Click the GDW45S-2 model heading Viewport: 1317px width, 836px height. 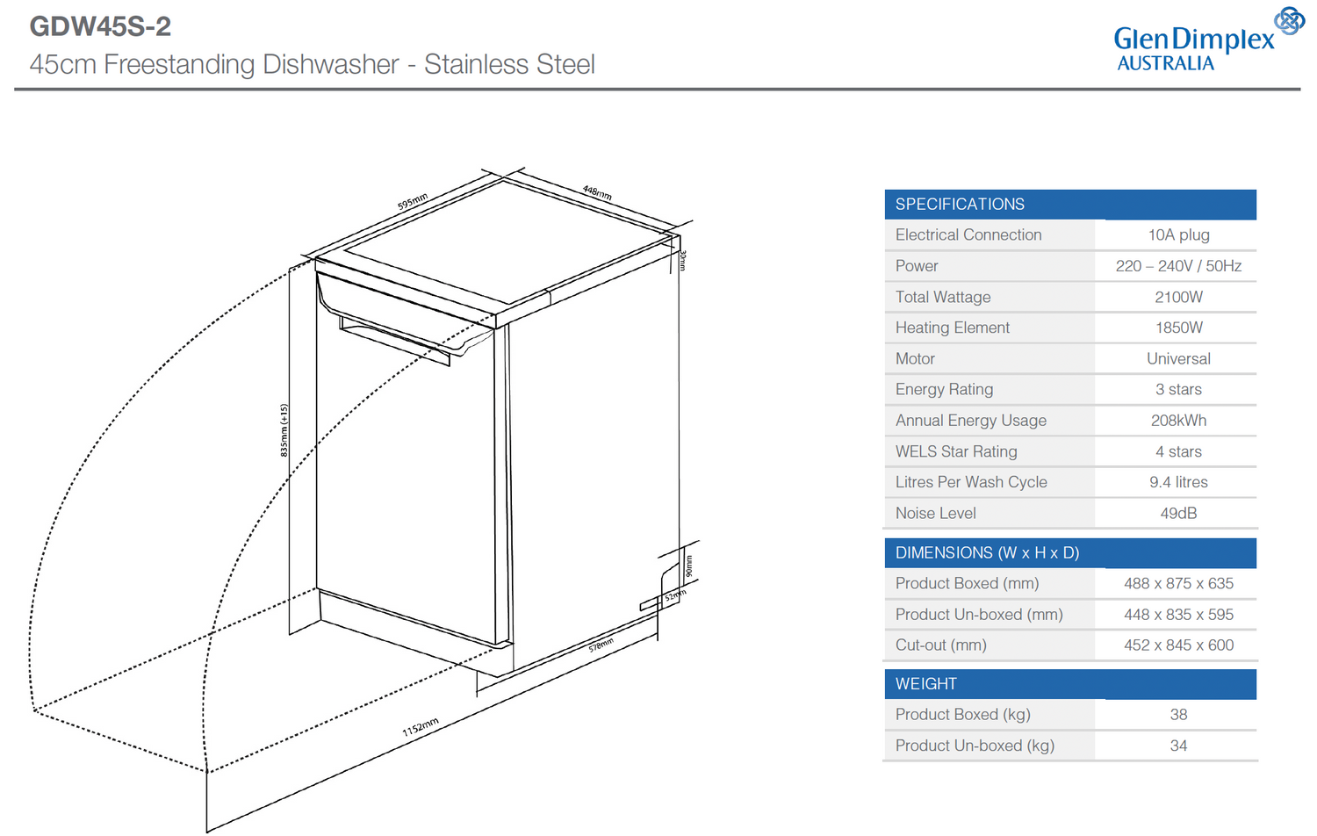pyautogui.click(x=100, y=26)
